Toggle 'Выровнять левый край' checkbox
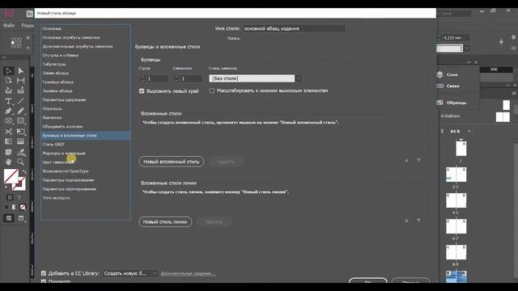Image resolution: width=518 pixels, height=291 pixels. 142,91
